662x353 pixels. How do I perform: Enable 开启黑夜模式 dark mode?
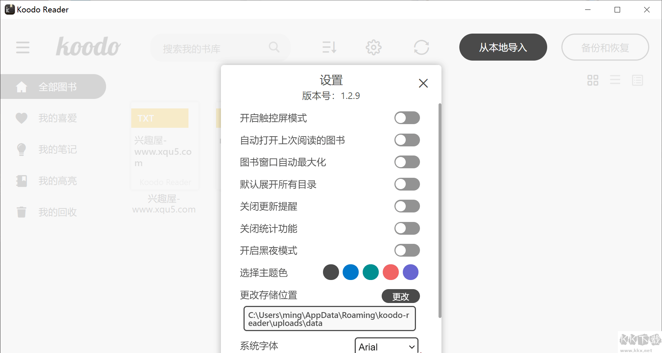407,250
